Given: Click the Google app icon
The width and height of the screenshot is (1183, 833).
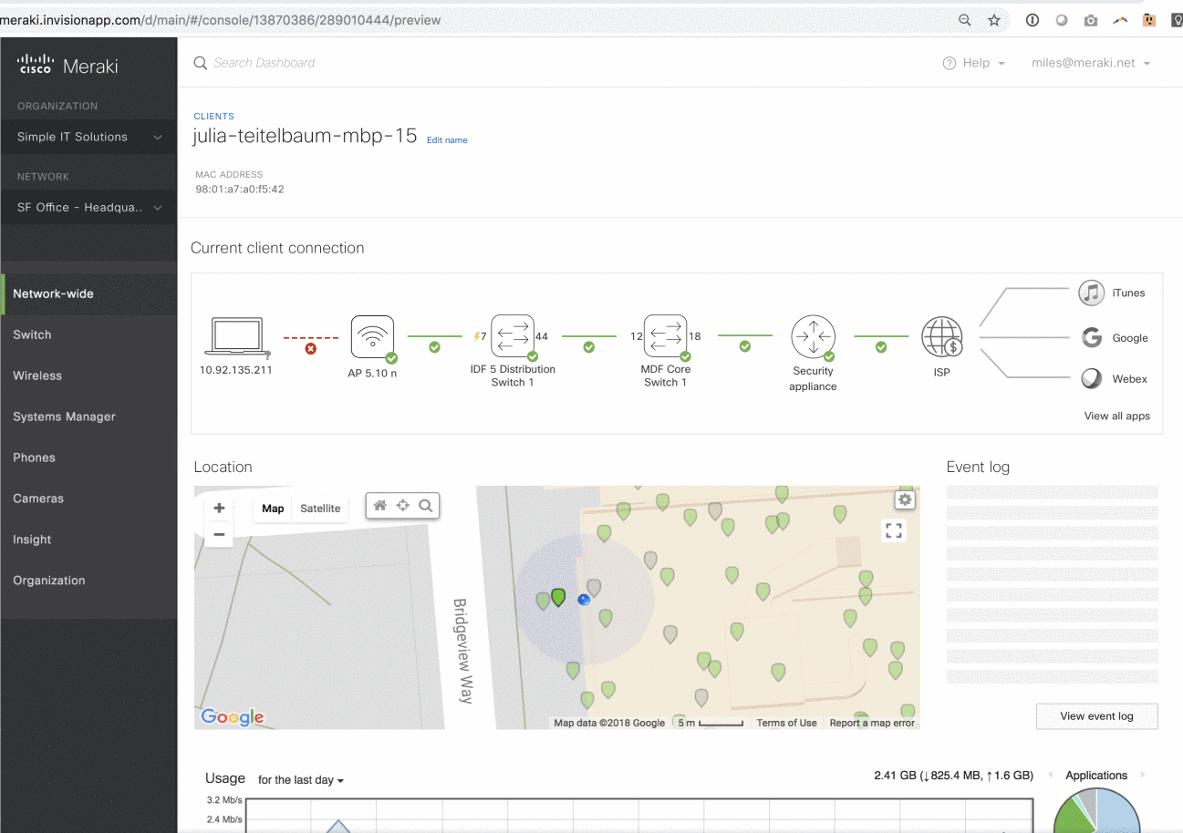Looking at the screenshot, I should click(1091, 337).
